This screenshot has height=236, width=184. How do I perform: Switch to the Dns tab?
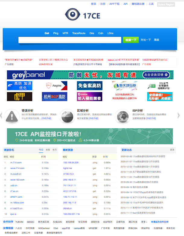(x=92, y=33)
